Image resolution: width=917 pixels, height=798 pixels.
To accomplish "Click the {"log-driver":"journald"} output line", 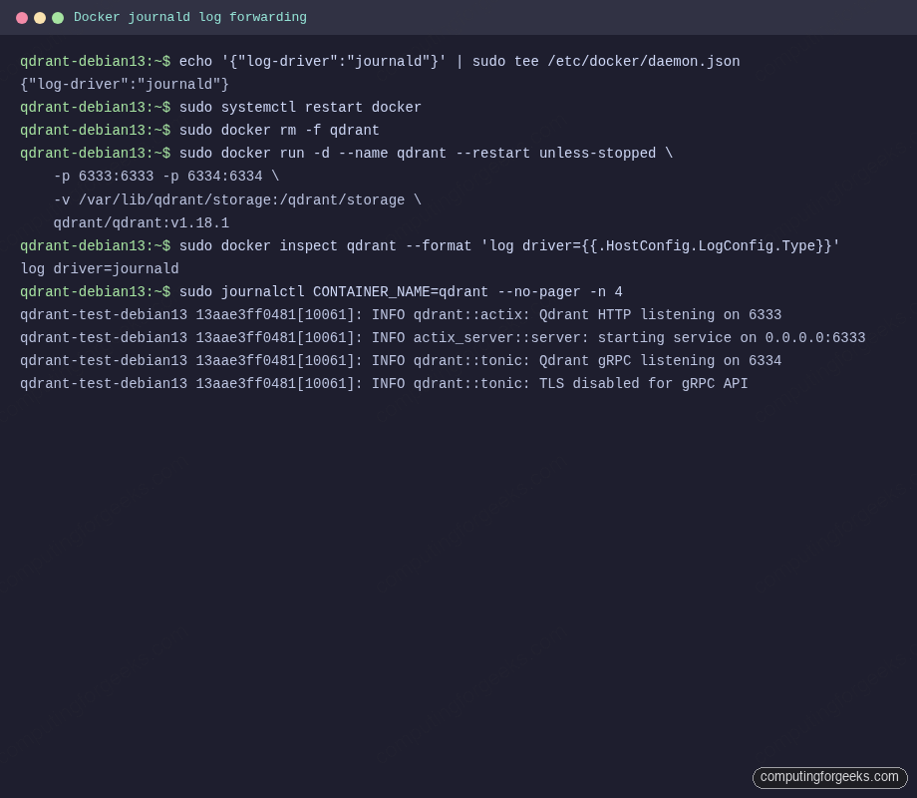I will [125, 85].
